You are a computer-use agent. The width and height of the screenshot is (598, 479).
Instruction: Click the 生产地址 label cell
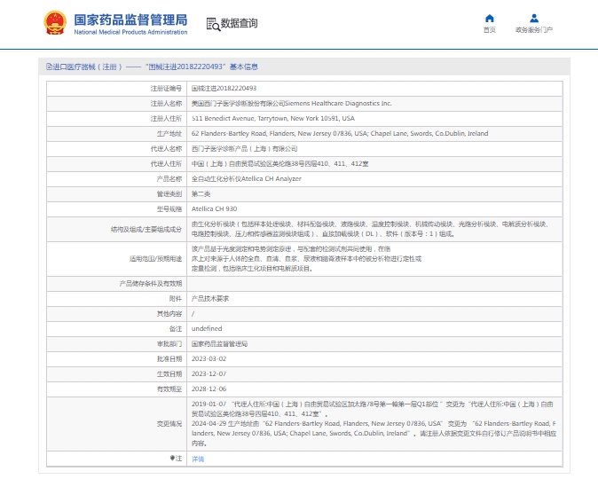click(x=117, y=133)
